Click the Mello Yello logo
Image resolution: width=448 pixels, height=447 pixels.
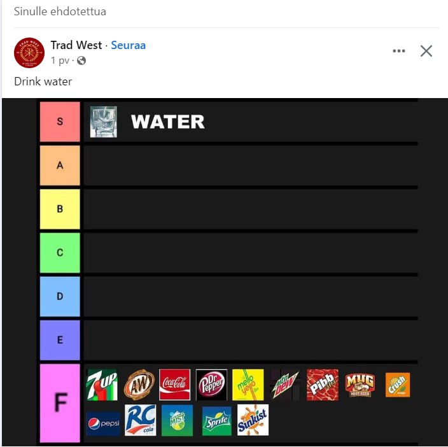[248, 385]
